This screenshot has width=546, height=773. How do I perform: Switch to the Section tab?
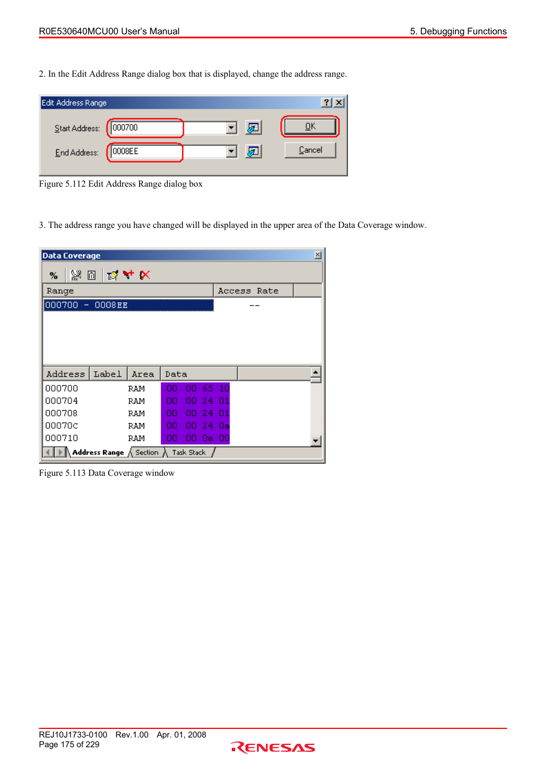click(x=147, y=452)
